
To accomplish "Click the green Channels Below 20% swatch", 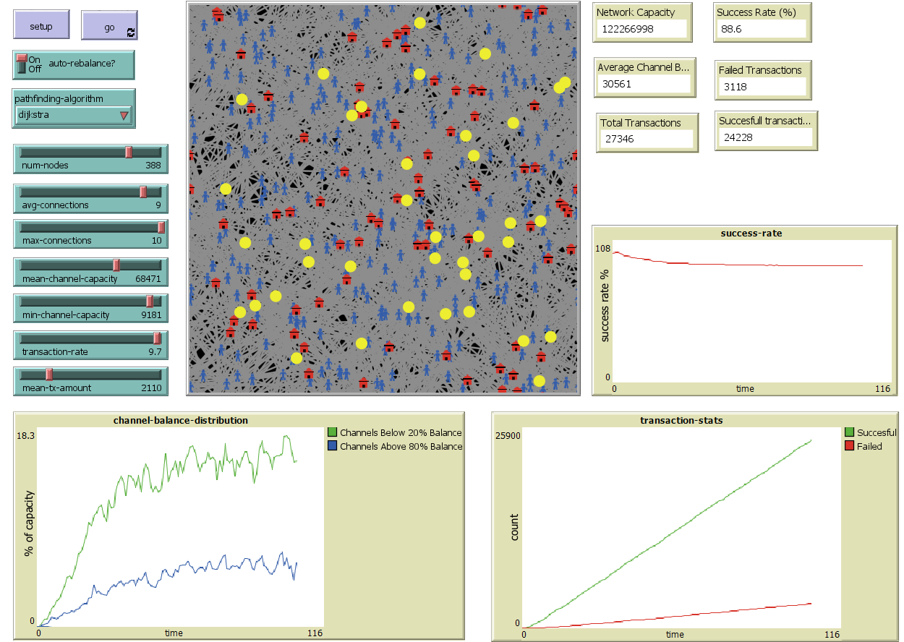I will click(332, 432).
